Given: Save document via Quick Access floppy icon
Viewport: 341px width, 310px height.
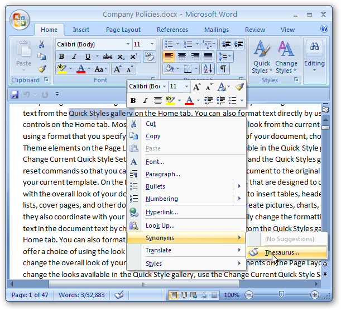Looking at the screenshot, I should point(15,95).
